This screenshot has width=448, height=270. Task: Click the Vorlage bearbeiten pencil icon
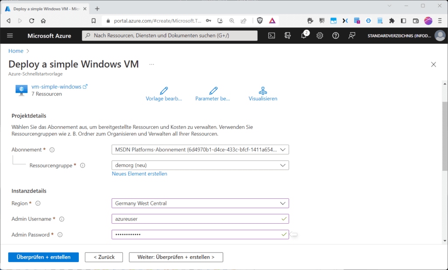tap(164, 91)
